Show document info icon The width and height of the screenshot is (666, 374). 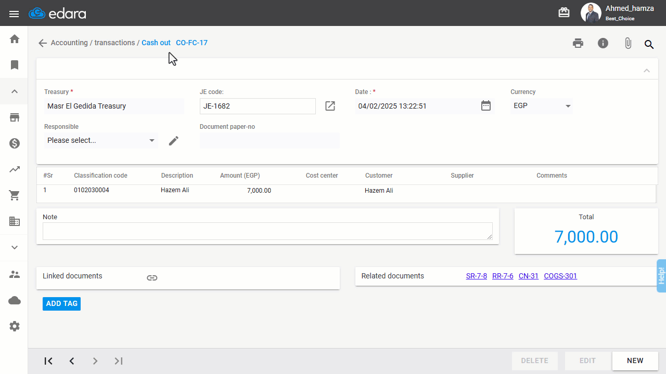tap(603, 44)
